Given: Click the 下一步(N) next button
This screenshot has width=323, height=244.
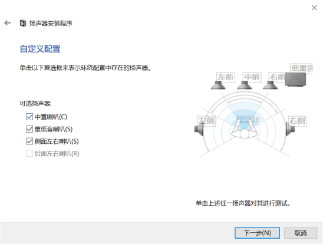Looking at the screenshot, I should (x=258, y=233).
